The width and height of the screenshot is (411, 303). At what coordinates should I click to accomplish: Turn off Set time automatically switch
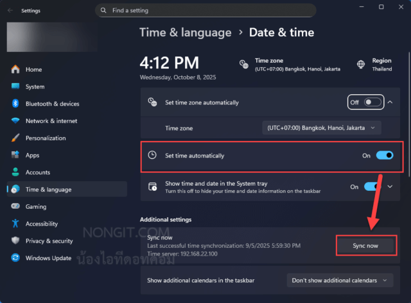tap(385, 155)
